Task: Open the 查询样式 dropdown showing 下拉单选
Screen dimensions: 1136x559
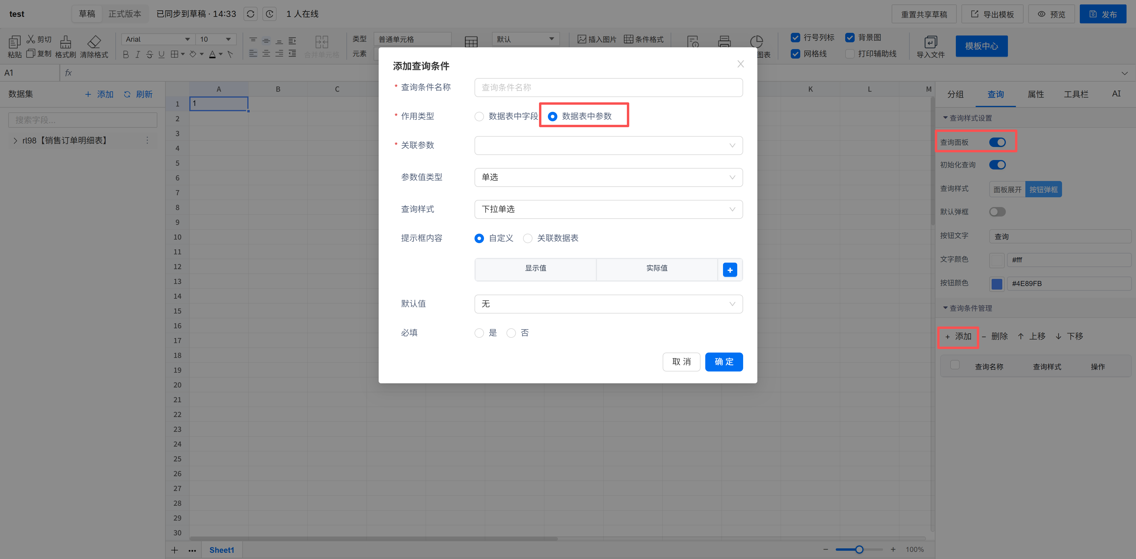Action: tap(608, 209)
